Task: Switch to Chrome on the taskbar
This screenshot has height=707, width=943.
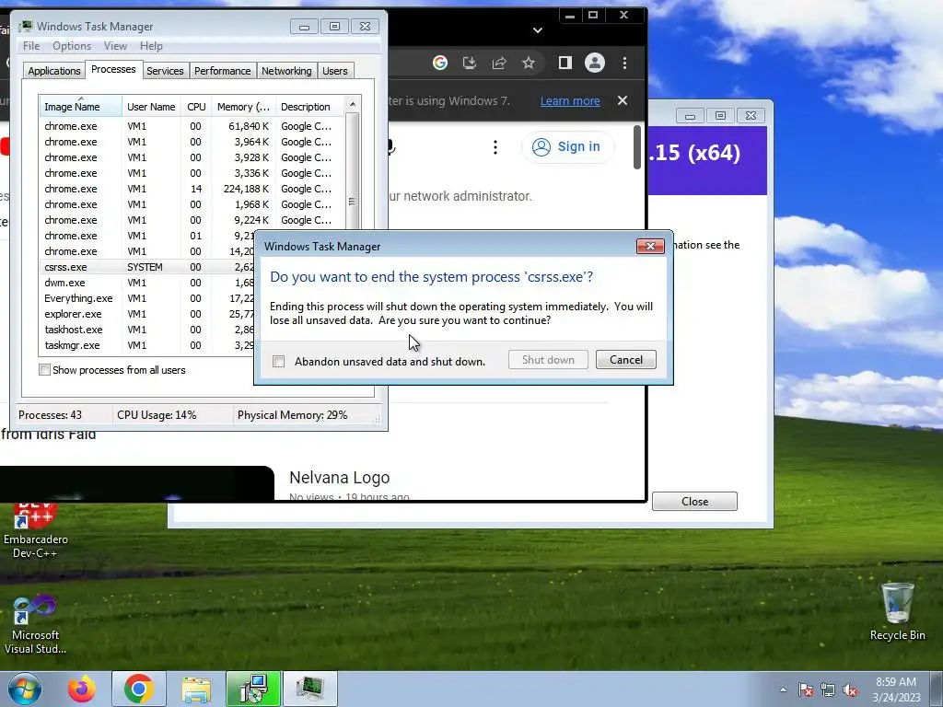Action: coord(139,689)
